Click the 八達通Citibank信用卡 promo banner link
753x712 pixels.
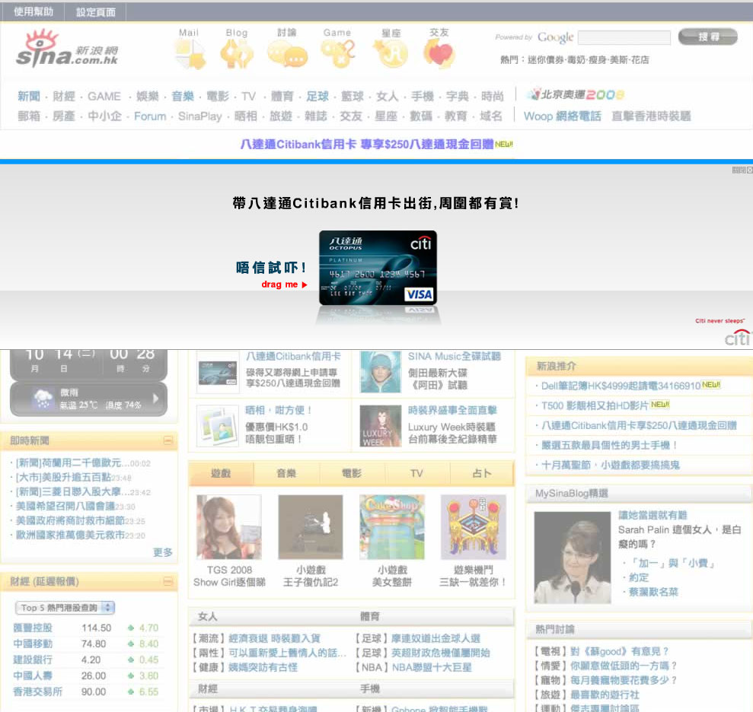click(x=367, y=144)
